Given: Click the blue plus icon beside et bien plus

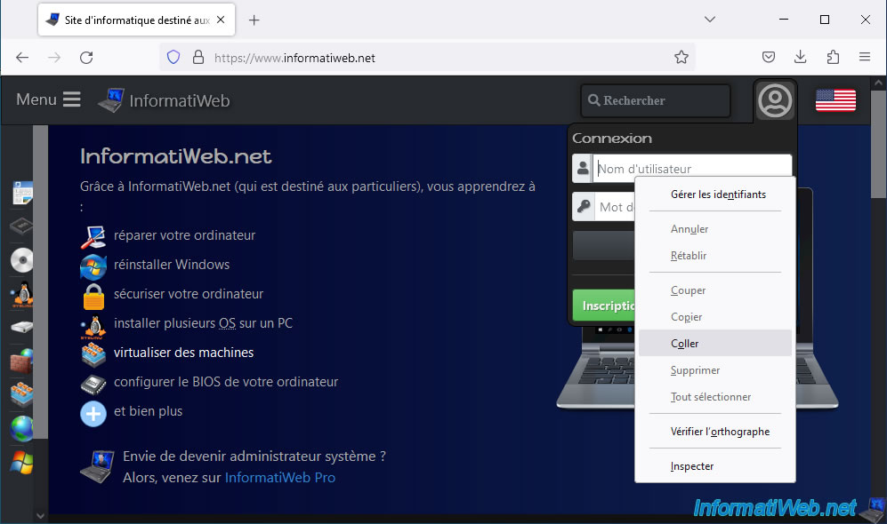Looking at the screenshot, I should (x=93, y=414).
